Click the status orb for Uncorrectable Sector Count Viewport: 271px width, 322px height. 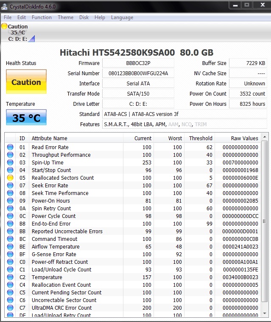[x=10, y=300]
